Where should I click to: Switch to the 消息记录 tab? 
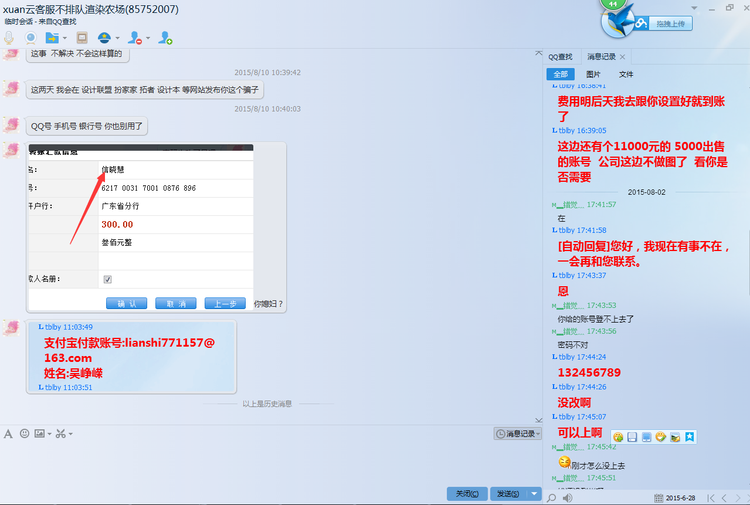(x=602, y=57)
